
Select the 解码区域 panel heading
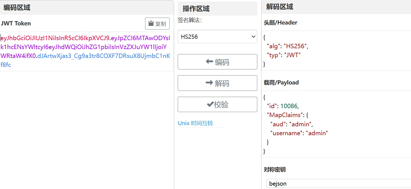pyautogui.click(x=280, y=7)
